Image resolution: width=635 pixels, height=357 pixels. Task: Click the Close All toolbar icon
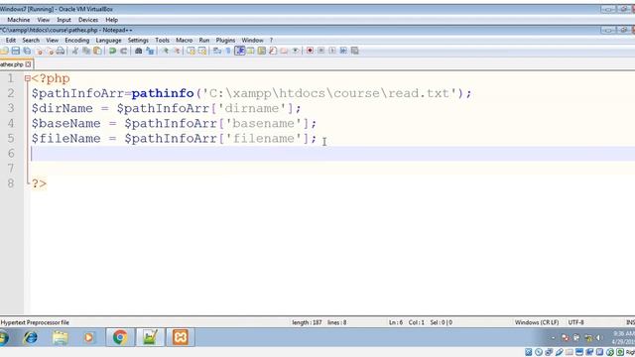50,51
